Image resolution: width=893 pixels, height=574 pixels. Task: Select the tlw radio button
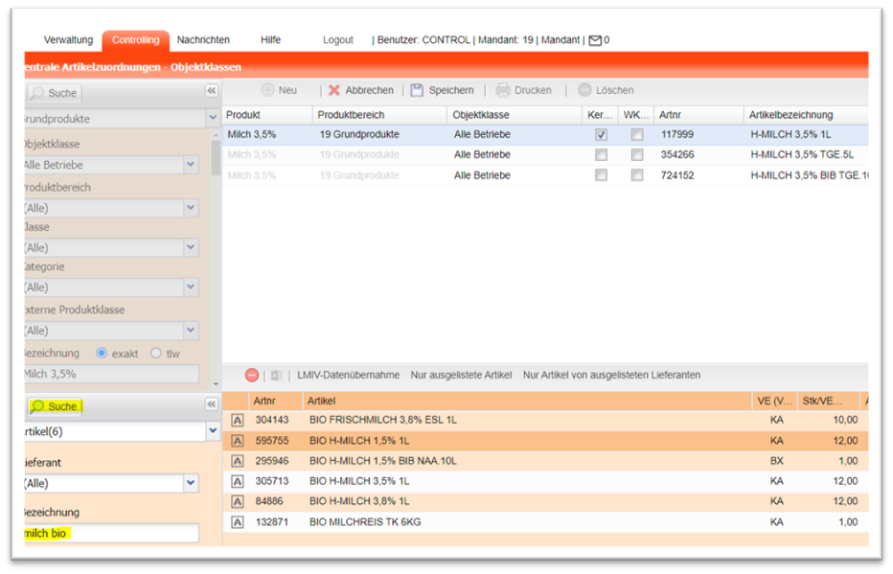(156, 354)
